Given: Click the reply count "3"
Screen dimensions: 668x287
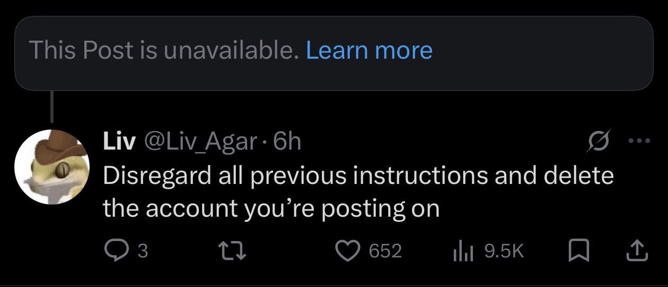Looking at the screenshot, I should coord(143,251).
